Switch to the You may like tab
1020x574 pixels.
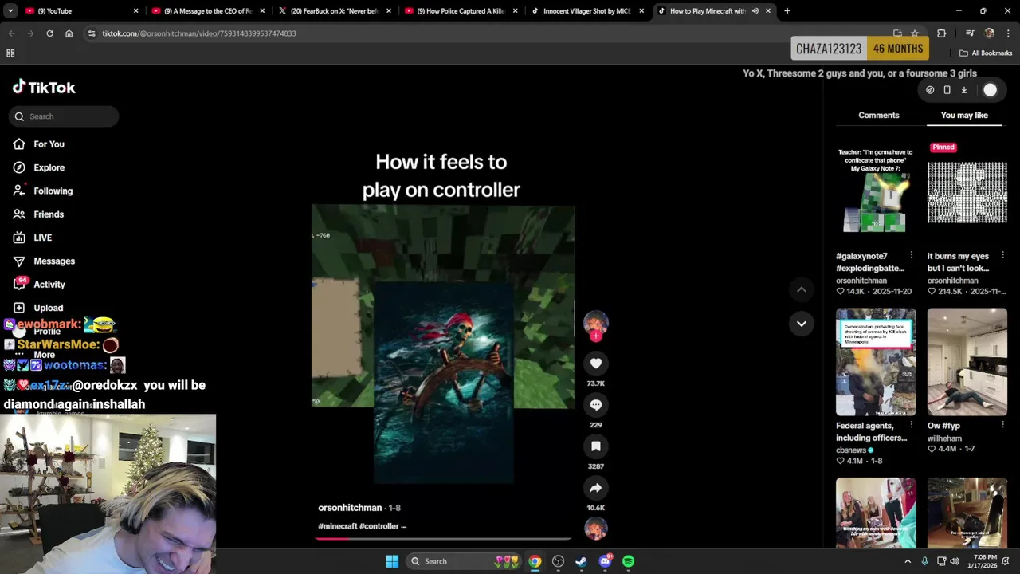tap(964, 116)
